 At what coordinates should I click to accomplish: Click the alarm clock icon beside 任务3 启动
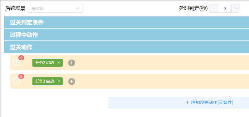click(16, 81)
